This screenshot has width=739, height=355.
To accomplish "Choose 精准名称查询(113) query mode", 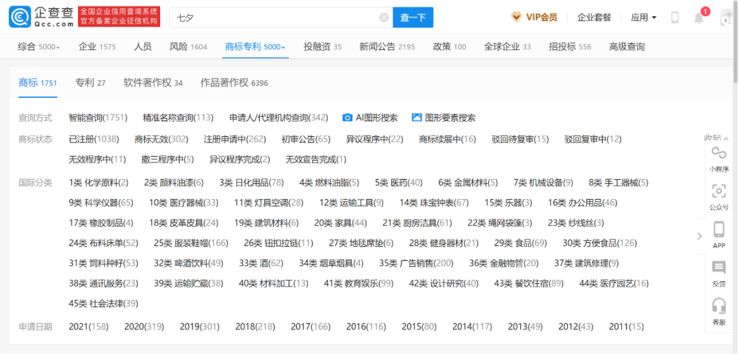I will pyautogui.click(x=178, y=118).
